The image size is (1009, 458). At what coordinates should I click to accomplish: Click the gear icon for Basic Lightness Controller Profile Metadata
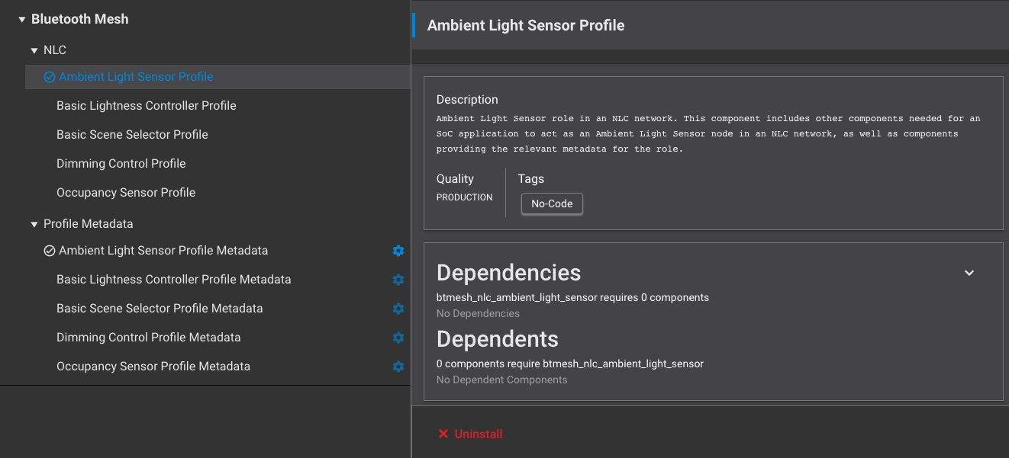tap(398, 279)
